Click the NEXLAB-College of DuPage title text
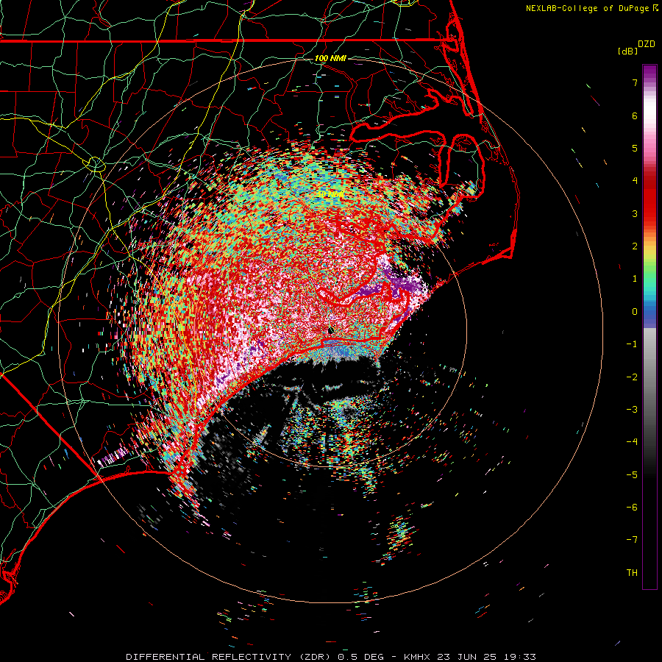The width and height of the screenshot is (662, 662). 587,8
